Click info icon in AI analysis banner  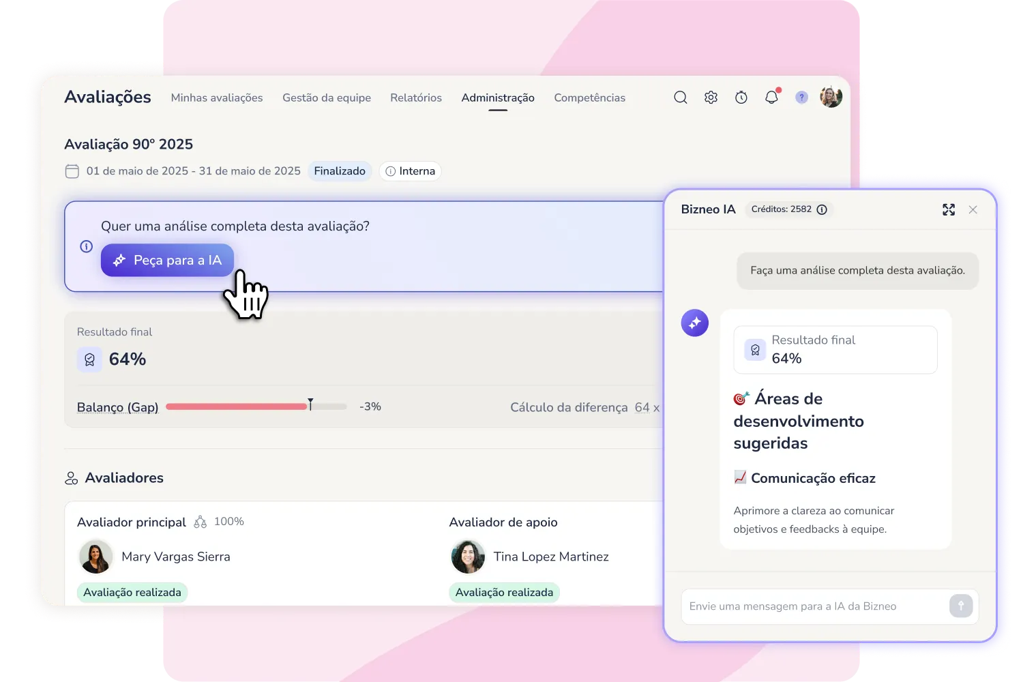tap(86, 246)
